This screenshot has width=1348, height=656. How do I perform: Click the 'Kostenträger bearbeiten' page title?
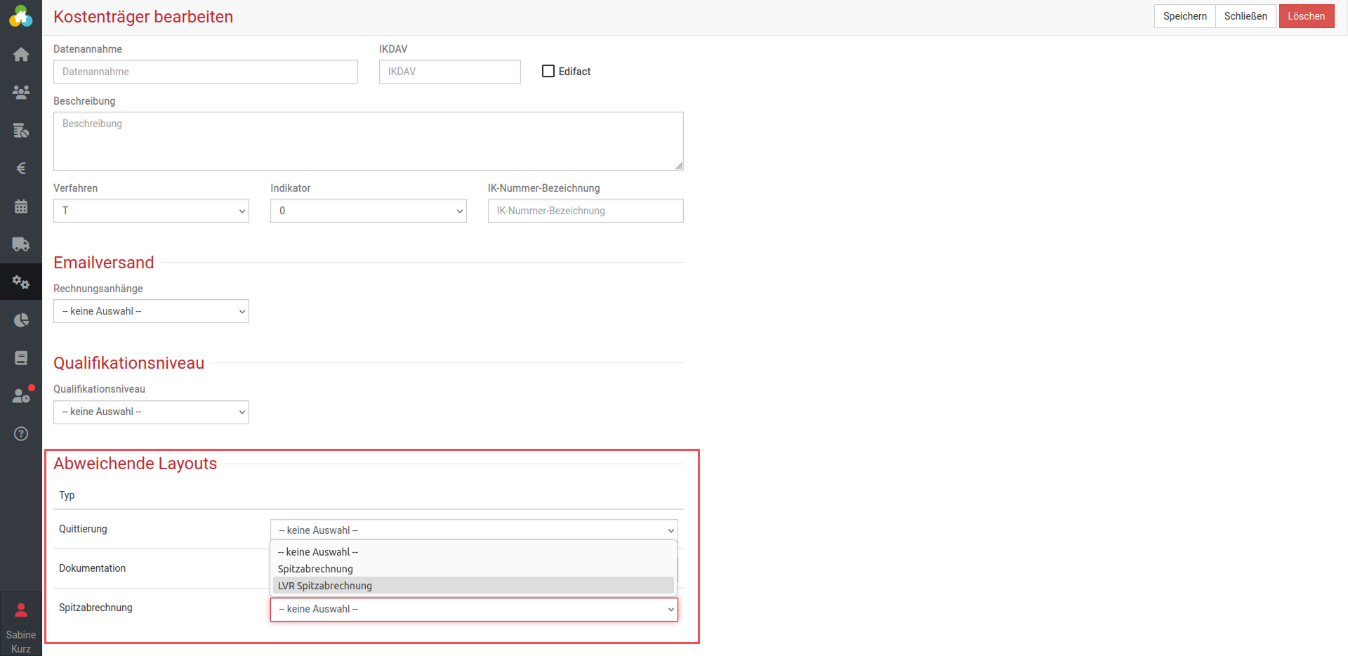[x=143, y=17]
